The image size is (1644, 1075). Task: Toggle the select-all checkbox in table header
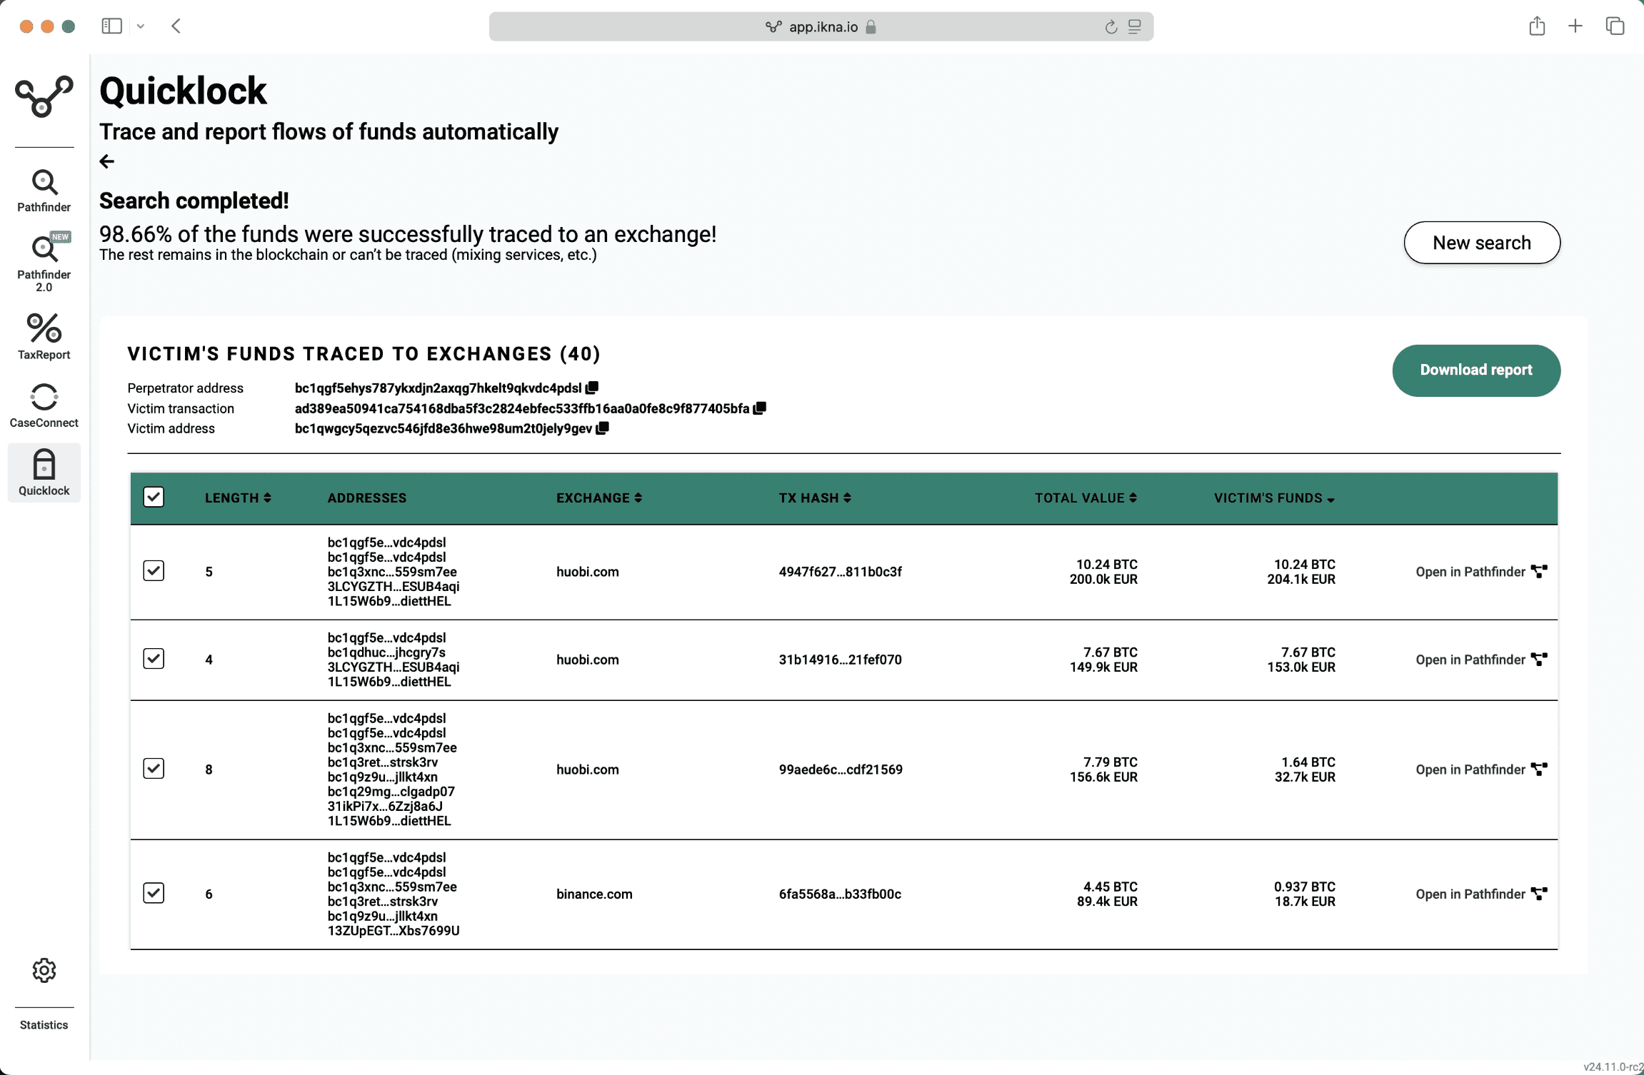click(154, 497)
